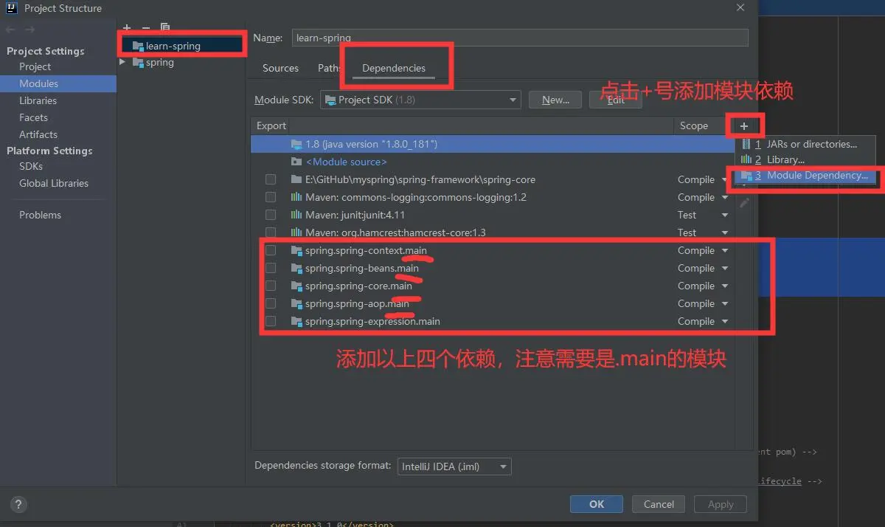Image resolution: width=885 pixels, height=527 pixels.
Task: Click the IntelliJ logo in title bar
Action: tap(12, 8)
